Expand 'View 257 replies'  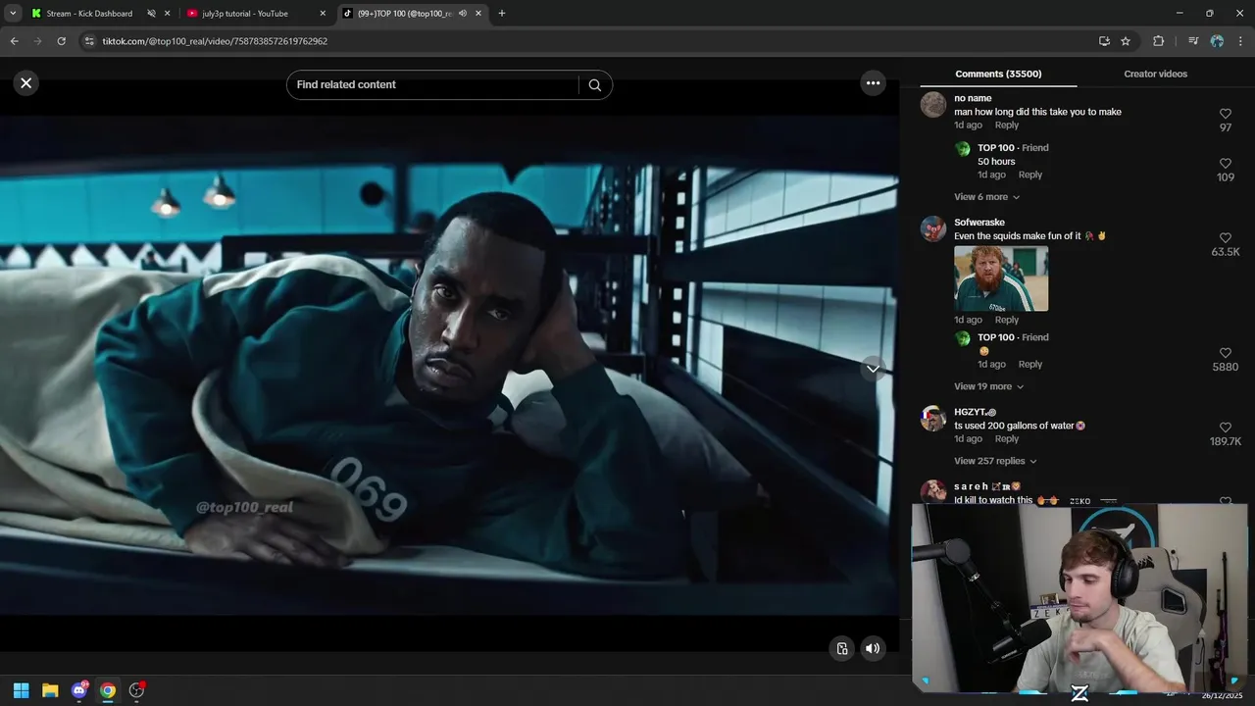tap(995, 461)
